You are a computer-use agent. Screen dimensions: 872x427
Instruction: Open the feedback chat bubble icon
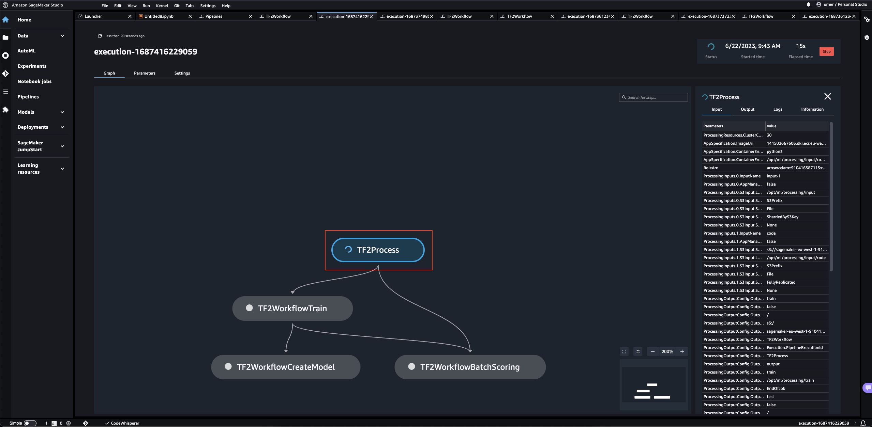pos(868,388)
